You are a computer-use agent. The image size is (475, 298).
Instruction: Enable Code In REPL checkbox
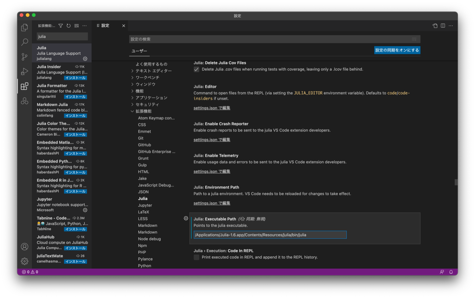point(196,257)
